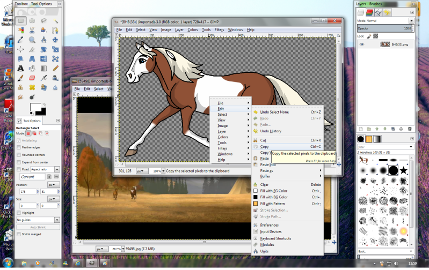Select the Bucket Fill tool
Image resolution: width=429 pixels, height=270 pixels.
(32, 68)
